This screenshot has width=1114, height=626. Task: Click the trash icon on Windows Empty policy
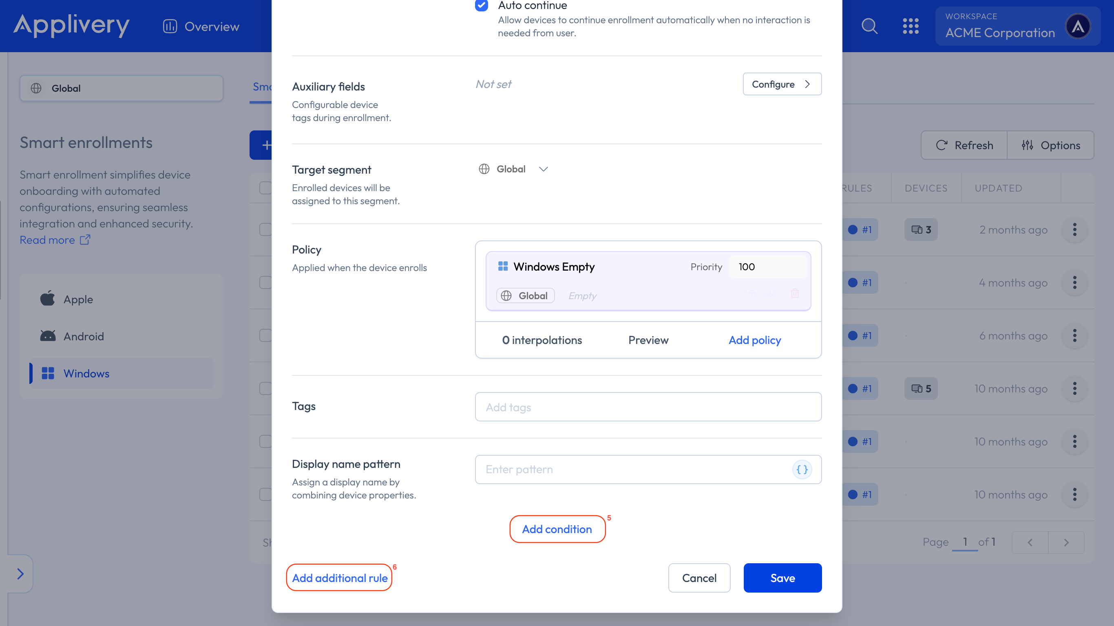click(794, 293)
